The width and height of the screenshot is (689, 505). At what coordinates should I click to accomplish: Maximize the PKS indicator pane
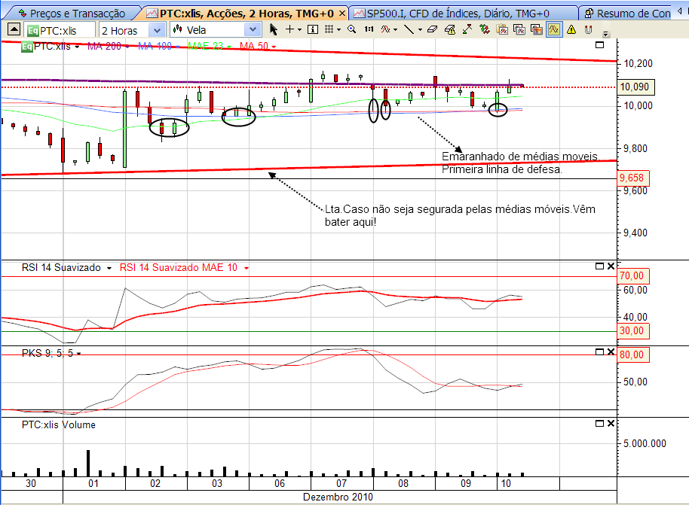click(x=599, y=352)
